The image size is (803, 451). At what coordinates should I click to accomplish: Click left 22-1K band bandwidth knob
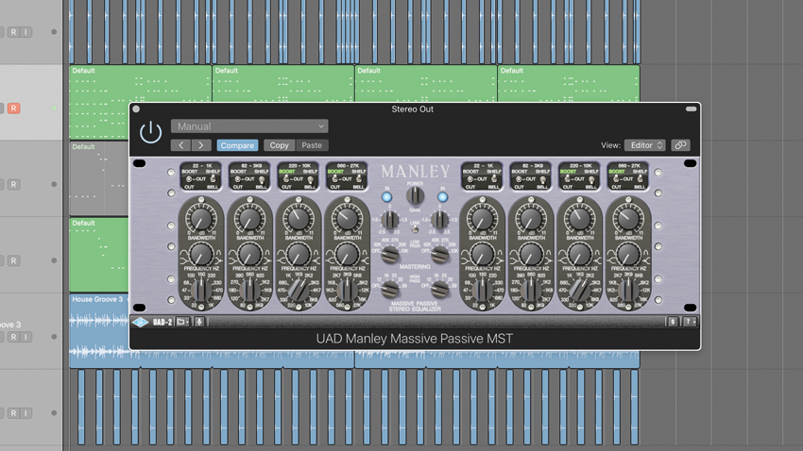(x=200, y=254)
